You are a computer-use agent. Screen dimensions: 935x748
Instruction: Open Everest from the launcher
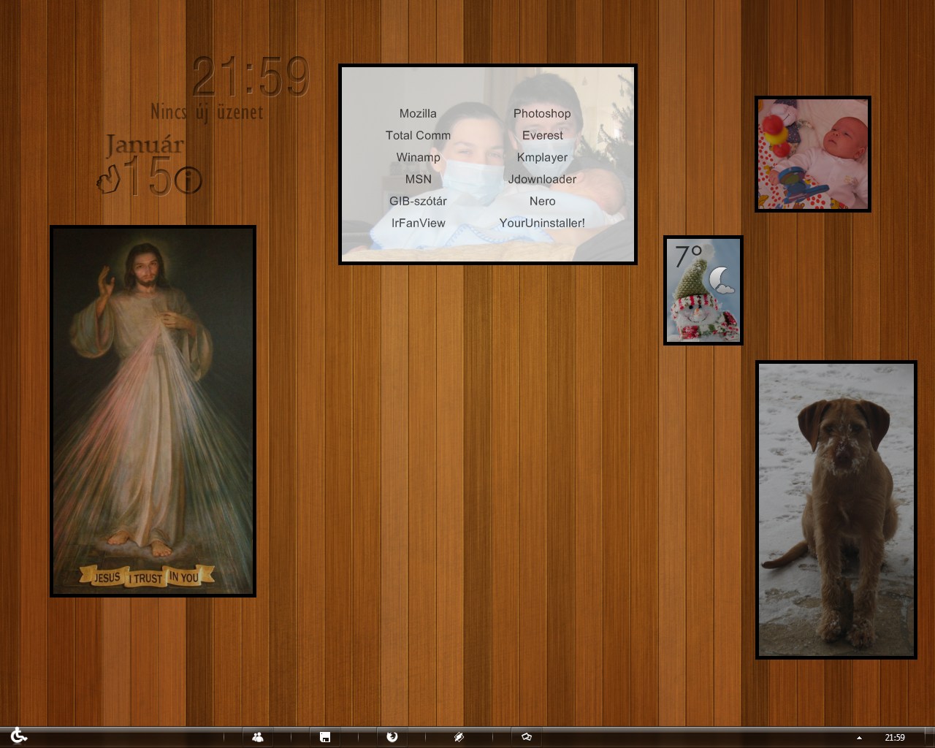click(x=542, y=135)
